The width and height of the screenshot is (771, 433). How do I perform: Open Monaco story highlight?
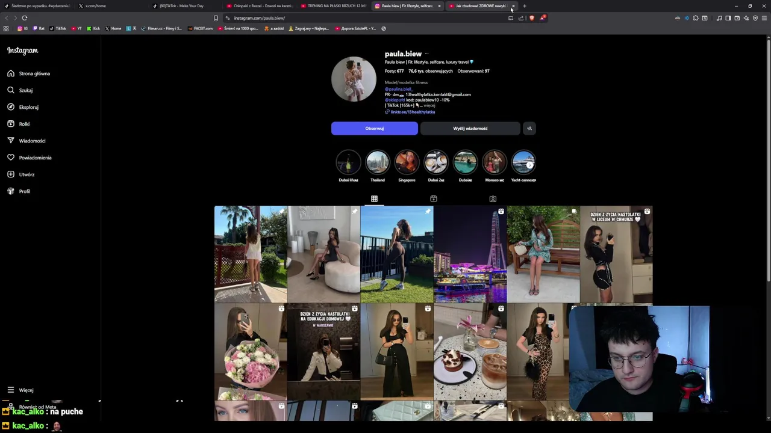click(x=495, y=162)
